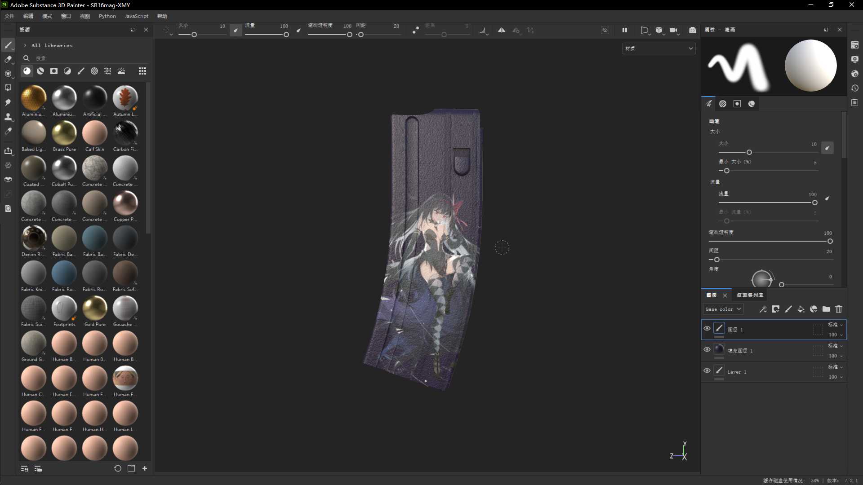Toggle hide excluded geometry
This screenshot has height=485, width=863.
pos(605,30)
